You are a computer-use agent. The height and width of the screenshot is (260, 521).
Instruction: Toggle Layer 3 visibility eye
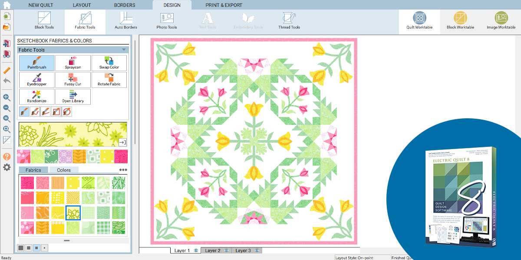tap(258, 250)
